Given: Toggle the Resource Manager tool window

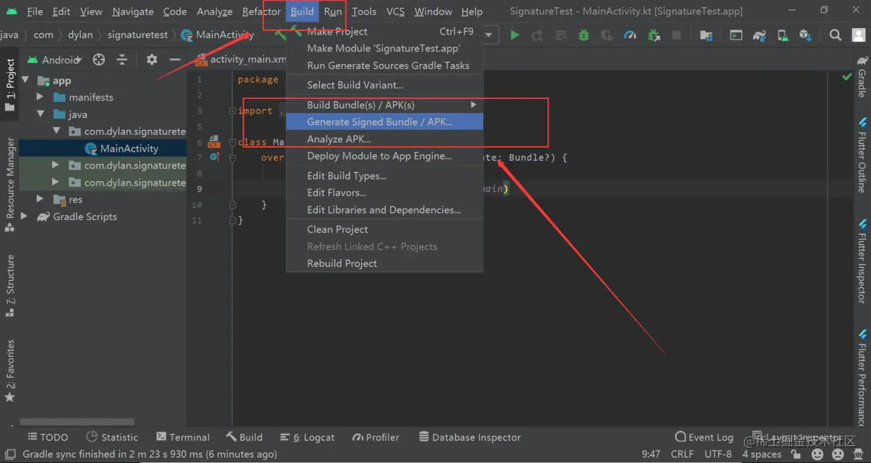Looking at the screenshot, I should pos(10,185).
